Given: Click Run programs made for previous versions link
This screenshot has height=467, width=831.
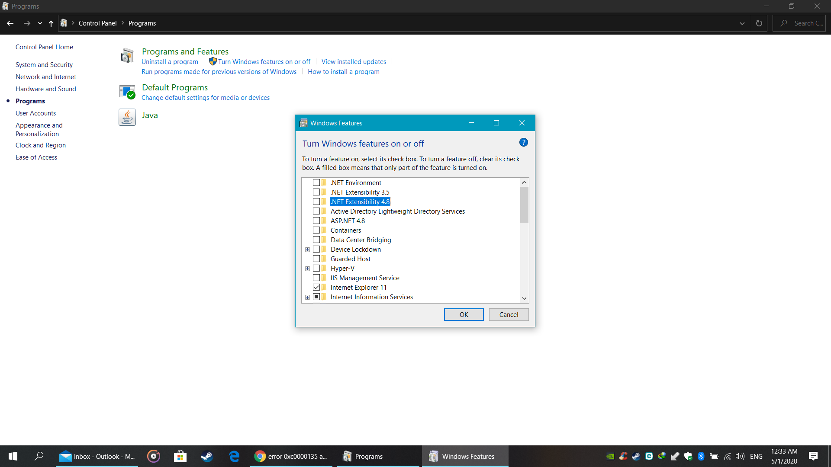Looking at the screenshot, I should (219, 72).
